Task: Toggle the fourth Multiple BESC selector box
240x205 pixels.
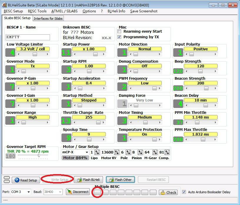Action: (x=121, y=192)
